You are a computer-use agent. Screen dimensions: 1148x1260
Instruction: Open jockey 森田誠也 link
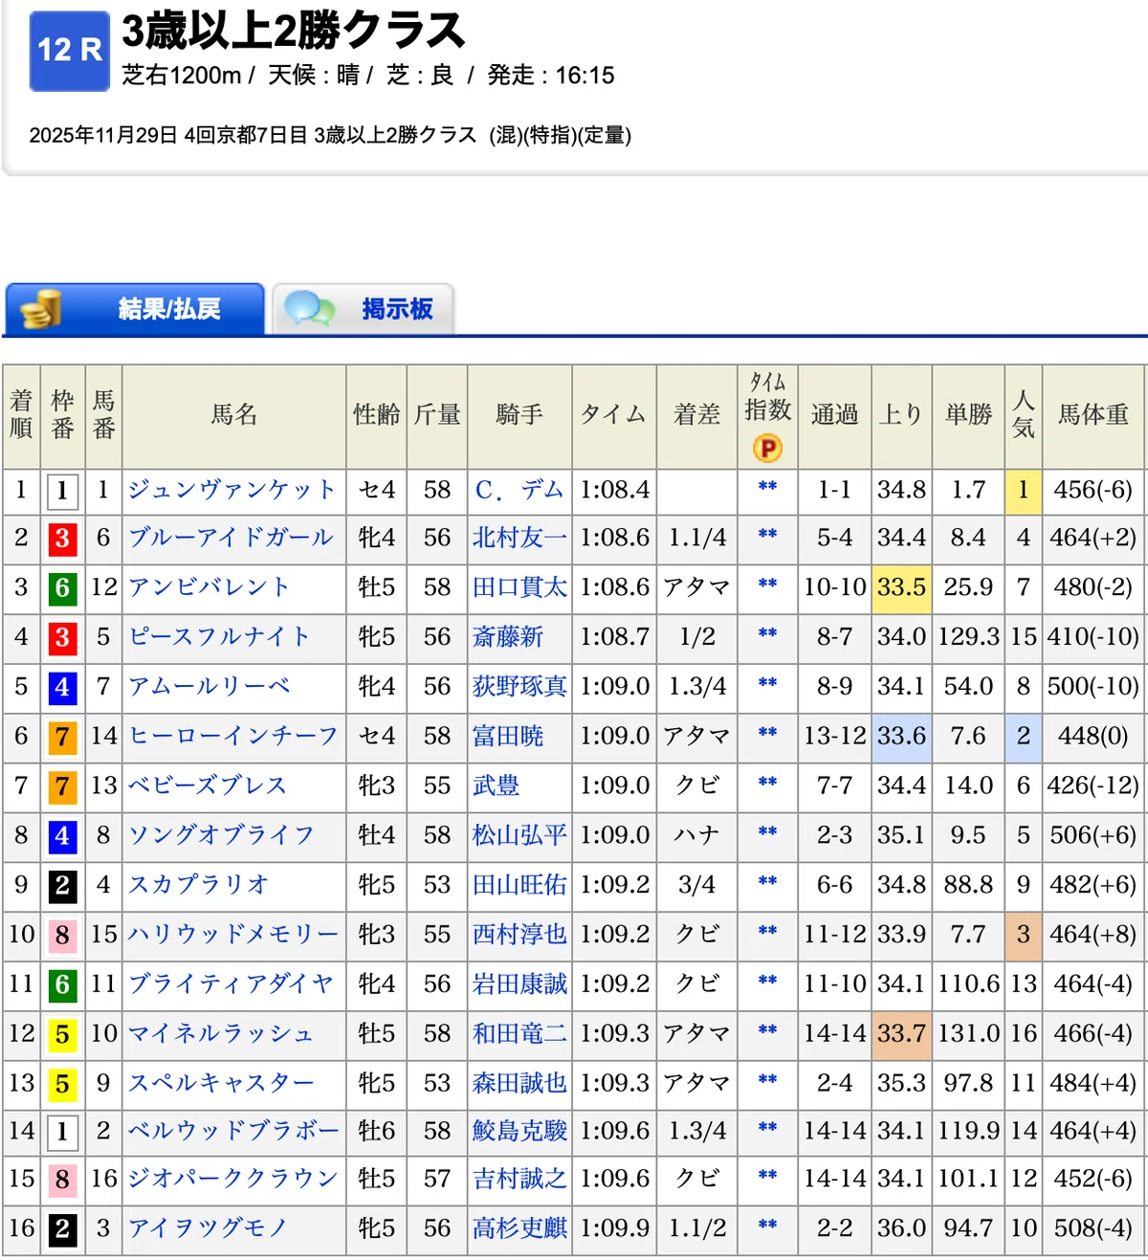519,1083
